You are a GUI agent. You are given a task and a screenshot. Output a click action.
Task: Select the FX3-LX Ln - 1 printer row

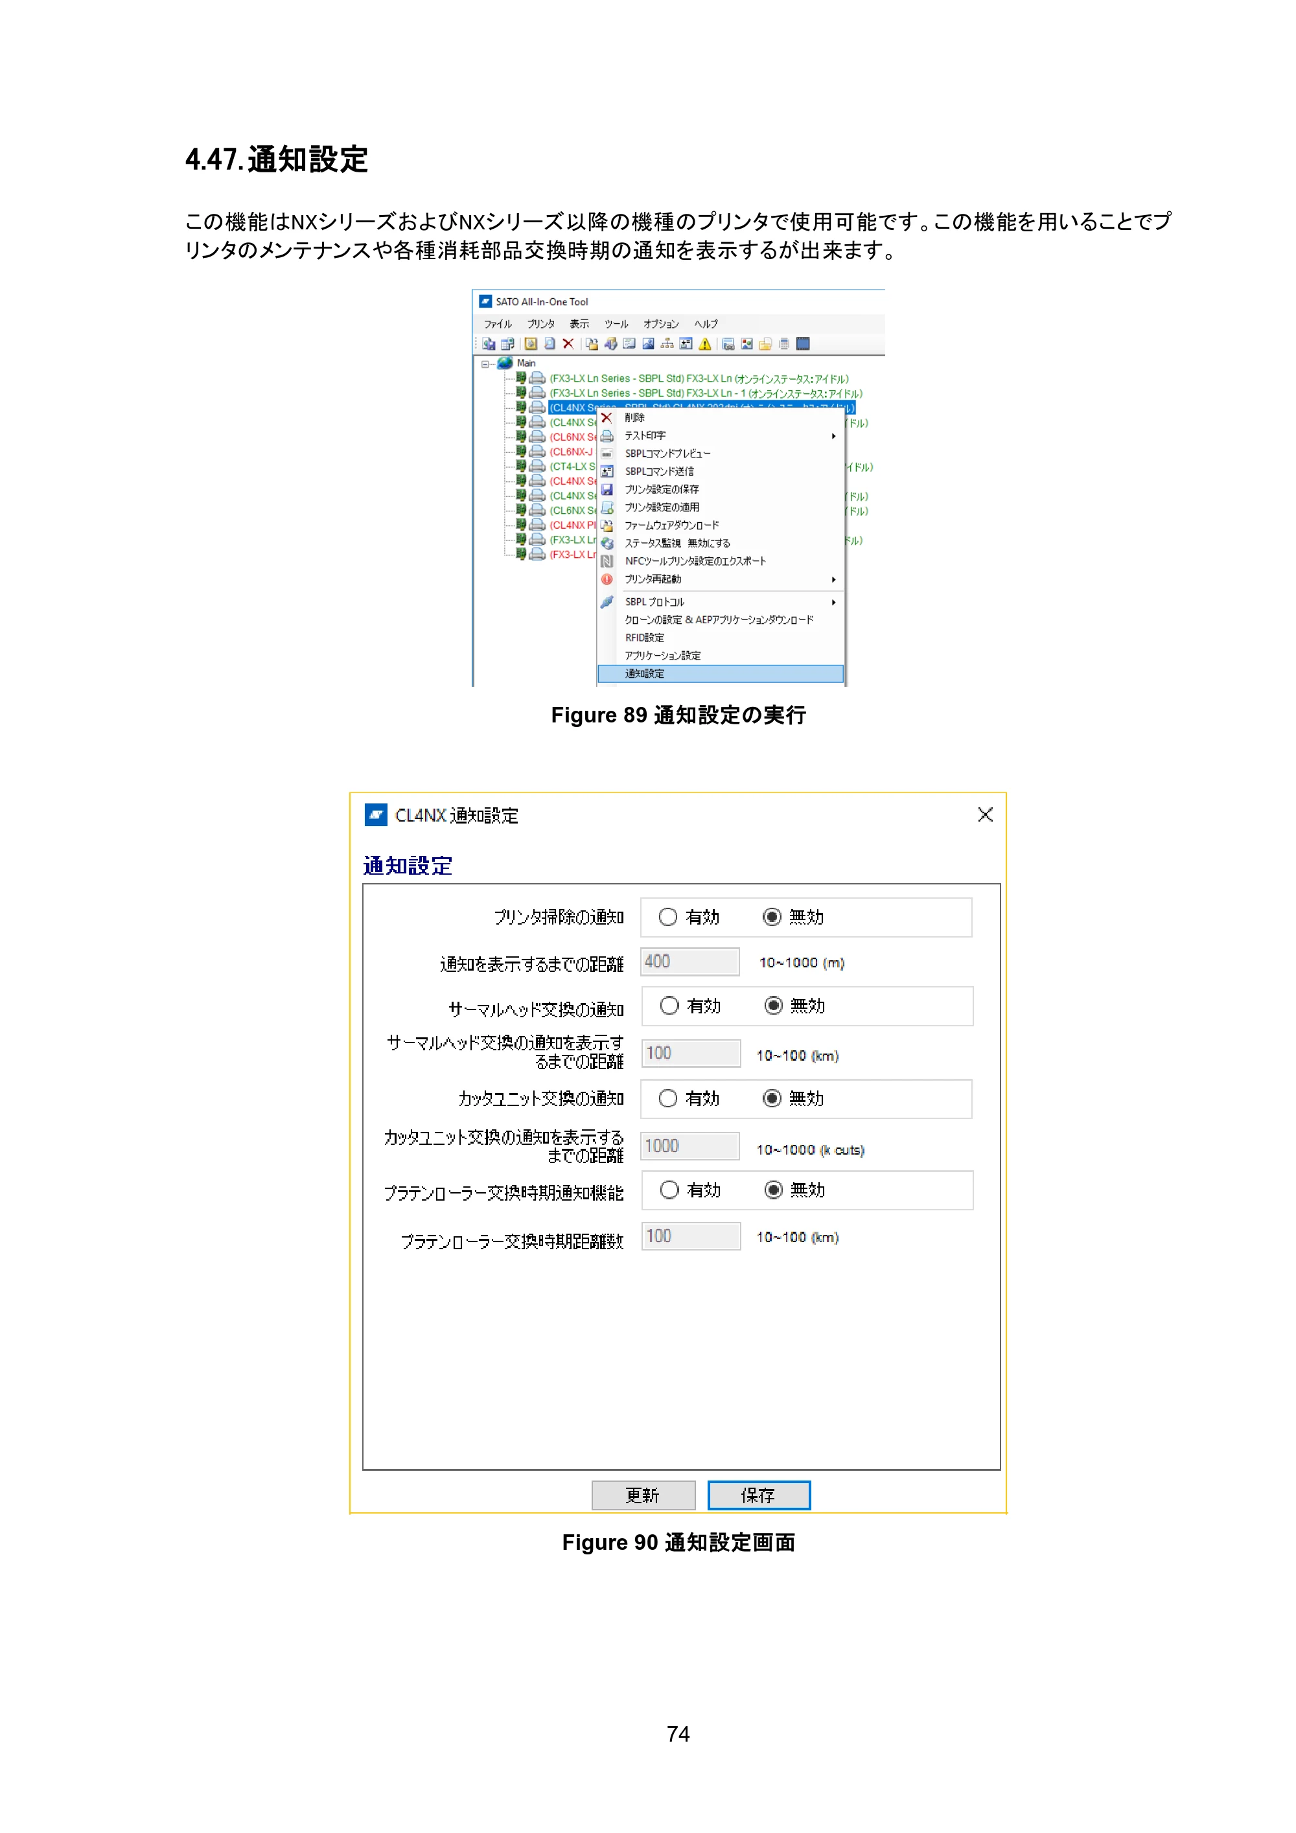pos(706,393)
